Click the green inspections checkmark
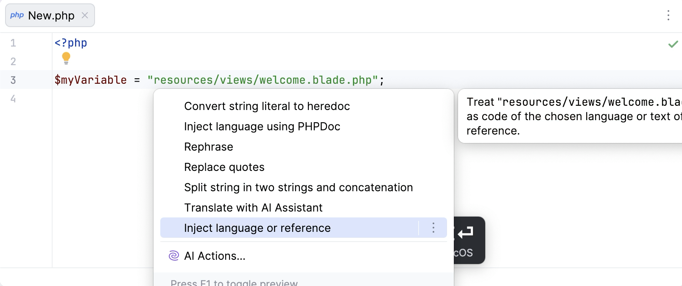The width and height of the screenshot is (682, 286). [673, 44]
